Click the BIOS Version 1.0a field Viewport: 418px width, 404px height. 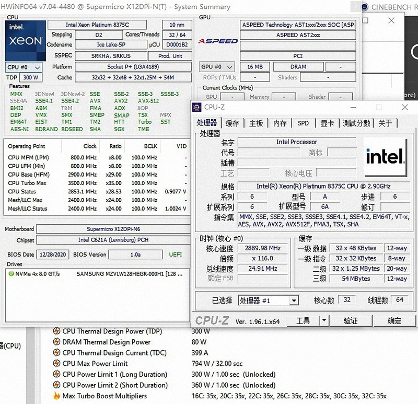(135, 255)
